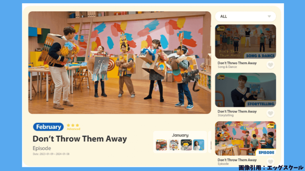This screenshot has width=305, height=171.
Task: Open the Storytelling video thumbnail
Action: tap(245, 90)
